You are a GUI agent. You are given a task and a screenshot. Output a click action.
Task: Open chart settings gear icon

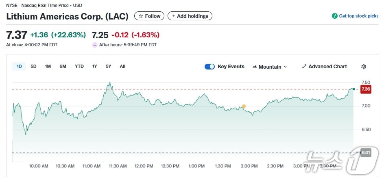364,67
